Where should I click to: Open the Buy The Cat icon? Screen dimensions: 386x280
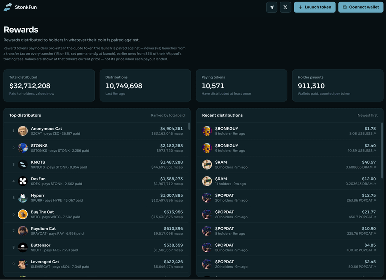click(x=23, y=214)
